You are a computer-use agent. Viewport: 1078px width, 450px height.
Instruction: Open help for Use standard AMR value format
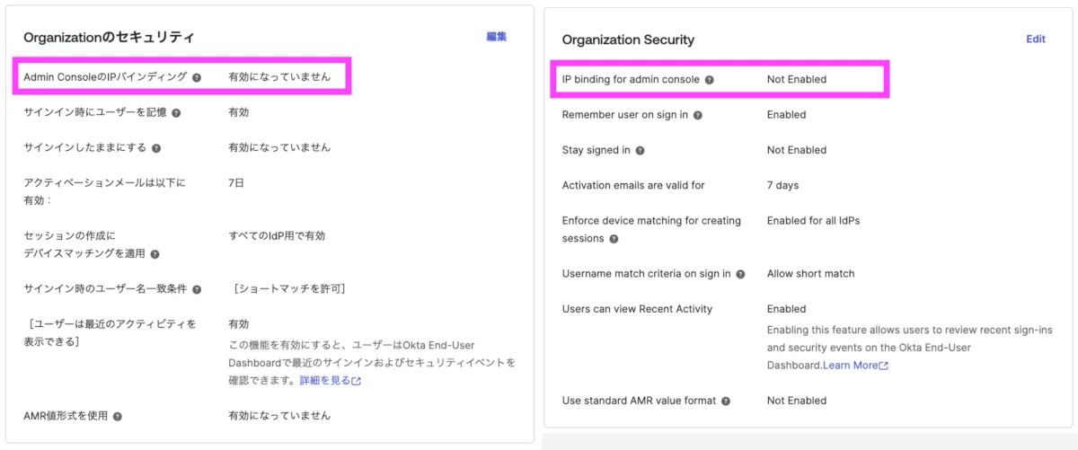tap(726, 401)
